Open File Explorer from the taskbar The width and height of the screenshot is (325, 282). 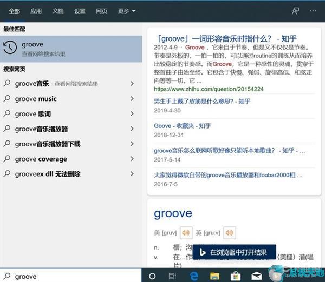tap(214, 276)
